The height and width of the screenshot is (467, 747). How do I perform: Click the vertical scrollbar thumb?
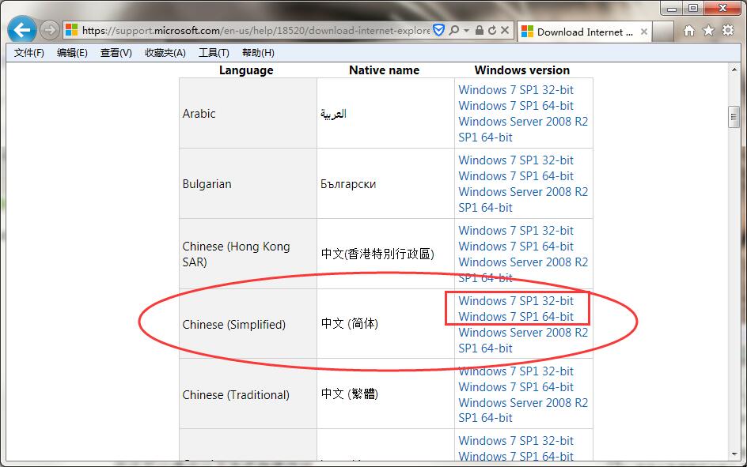(x=734, y=118)
